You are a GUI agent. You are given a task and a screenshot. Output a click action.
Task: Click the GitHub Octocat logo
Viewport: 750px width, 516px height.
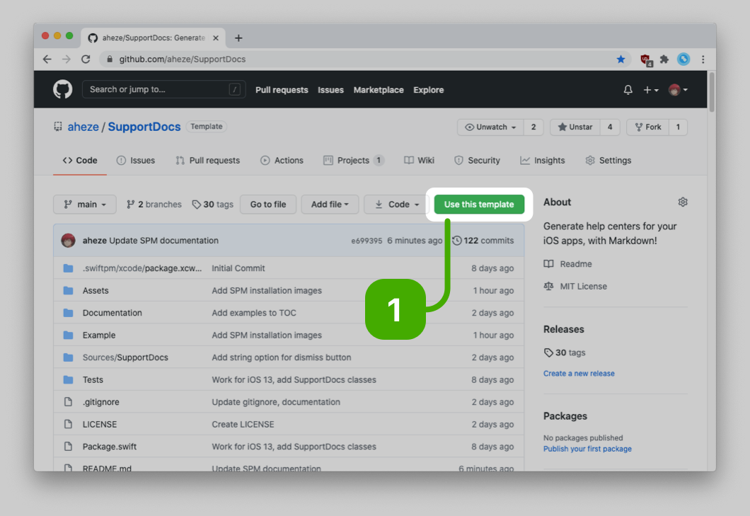[63, 89]
